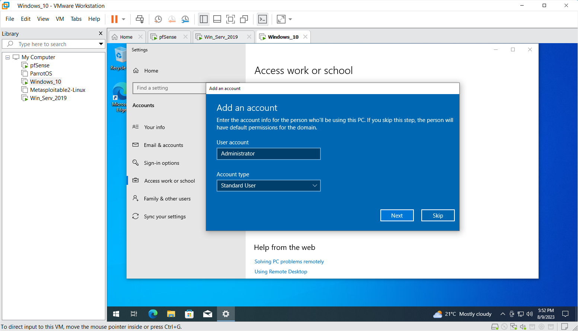This screenshot has width=578, height=331.
Task: Open Solving PC problems remotely link
Action: 289,261
